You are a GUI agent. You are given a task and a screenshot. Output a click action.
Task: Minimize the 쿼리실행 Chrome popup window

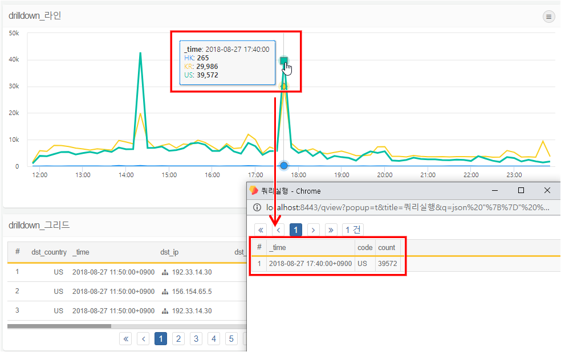(x=495, y=190)
